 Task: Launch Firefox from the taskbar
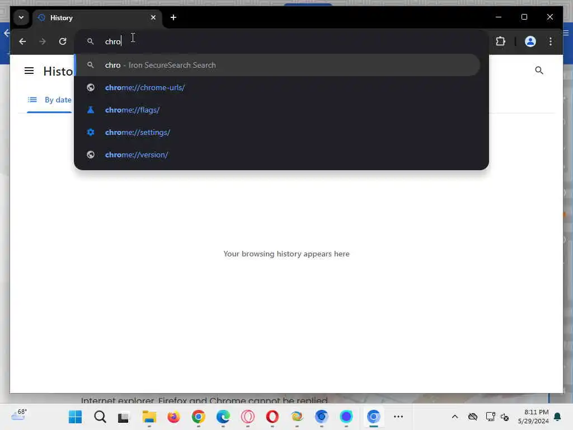click(x=173, y=417)
